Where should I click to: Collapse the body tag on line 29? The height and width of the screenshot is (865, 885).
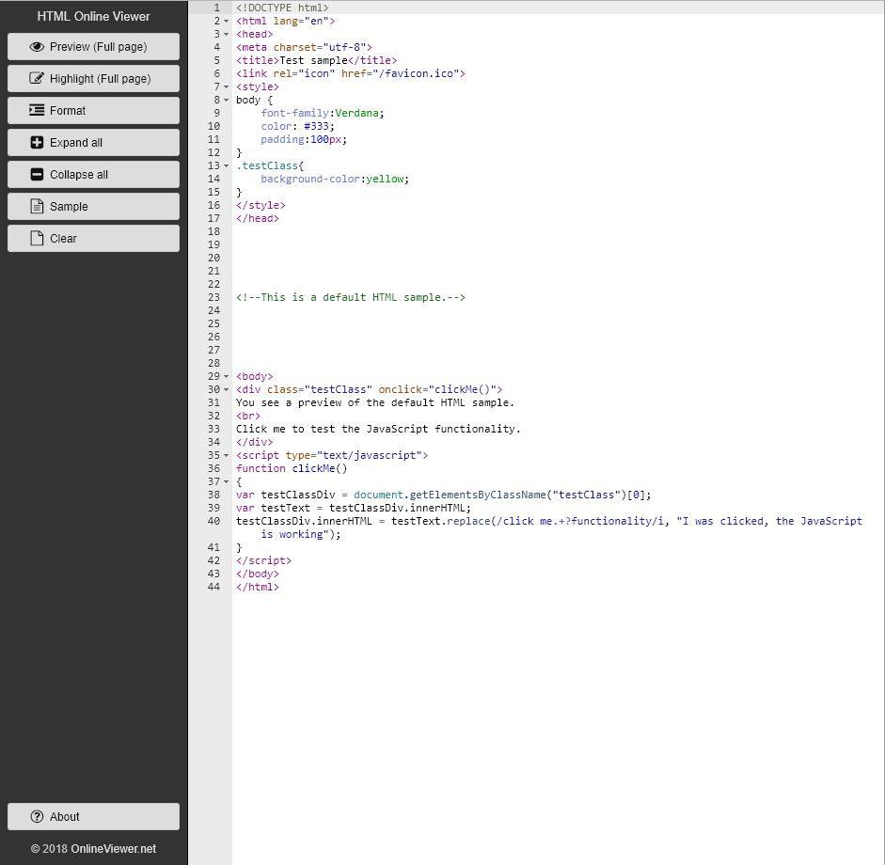(227, 376)
